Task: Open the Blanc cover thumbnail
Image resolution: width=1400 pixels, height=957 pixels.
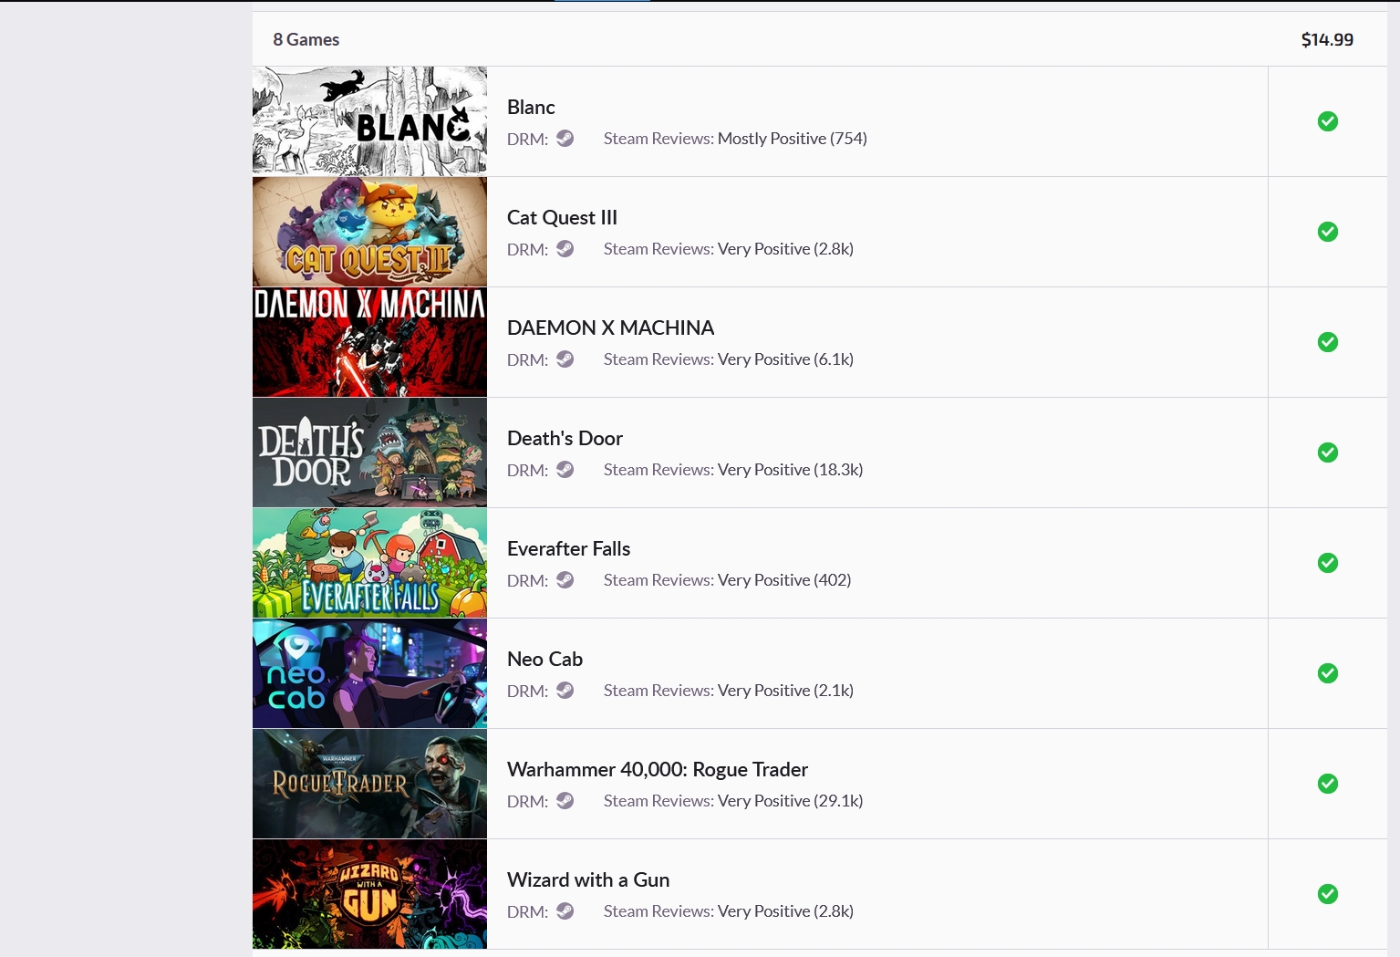Action: tap(369, 121)
